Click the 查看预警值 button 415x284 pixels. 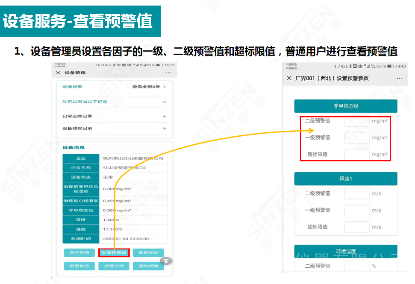[x=114, y=253]
